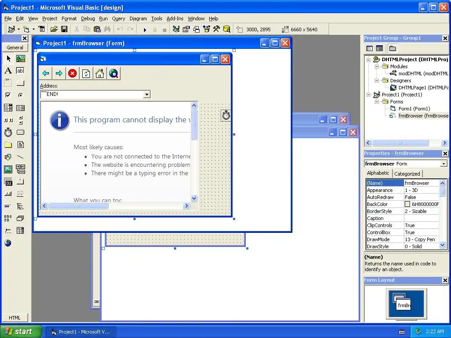
Task: Click the red Stop button on form
Action: tap(73, 73)
